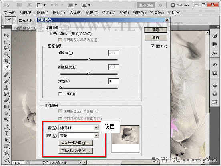Open the Layer dropdown showing 背景
This screenshot has width=221, height=166.
click(x=78, y=136)
